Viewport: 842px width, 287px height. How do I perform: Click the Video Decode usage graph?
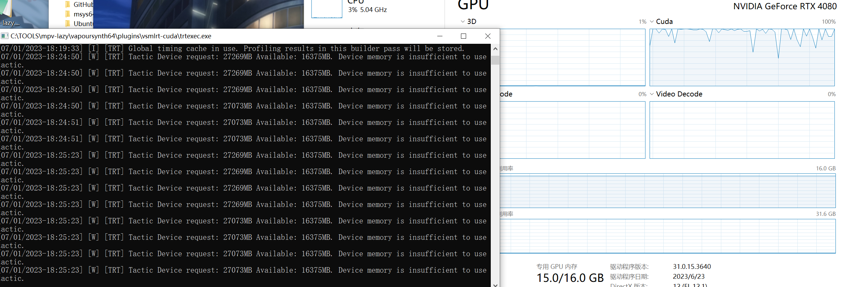742,130
